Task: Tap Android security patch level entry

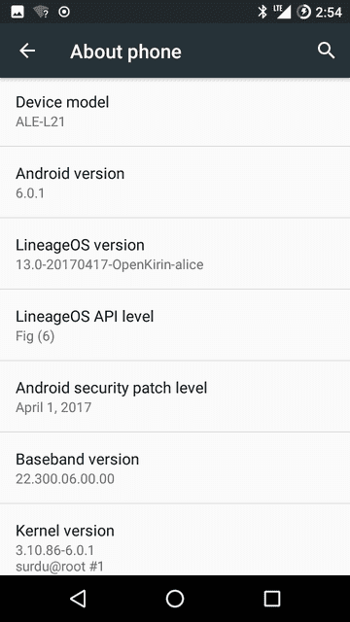Action: [175, 397]
